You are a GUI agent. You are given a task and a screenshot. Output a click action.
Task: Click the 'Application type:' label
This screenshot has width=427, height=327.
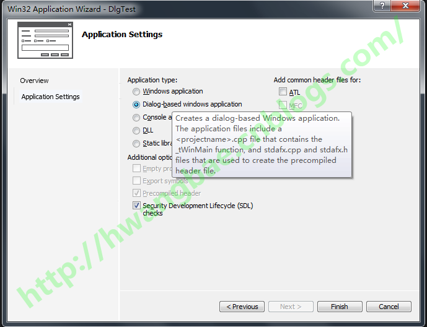point(152,80)
